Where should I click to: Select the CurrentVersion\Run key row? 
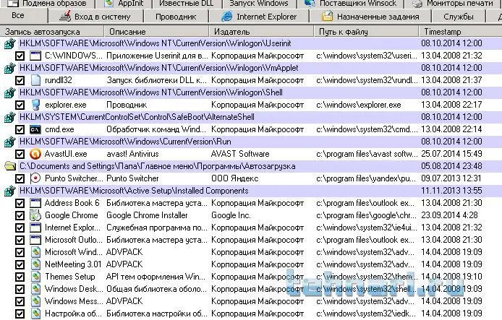[251, 142]
